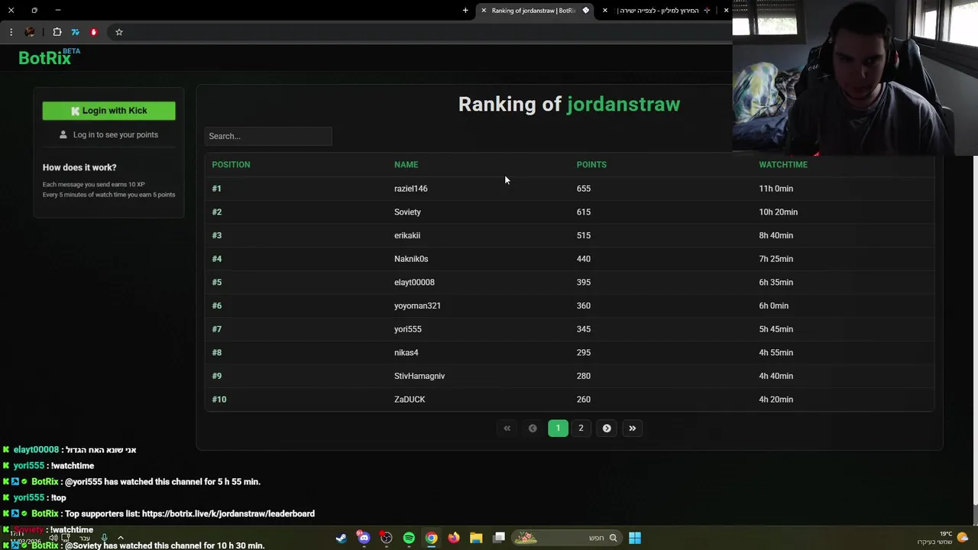Click position #10 cell
Image resolution: width=978 pixels, height=550 pixels.
click(x=219, y=400)
